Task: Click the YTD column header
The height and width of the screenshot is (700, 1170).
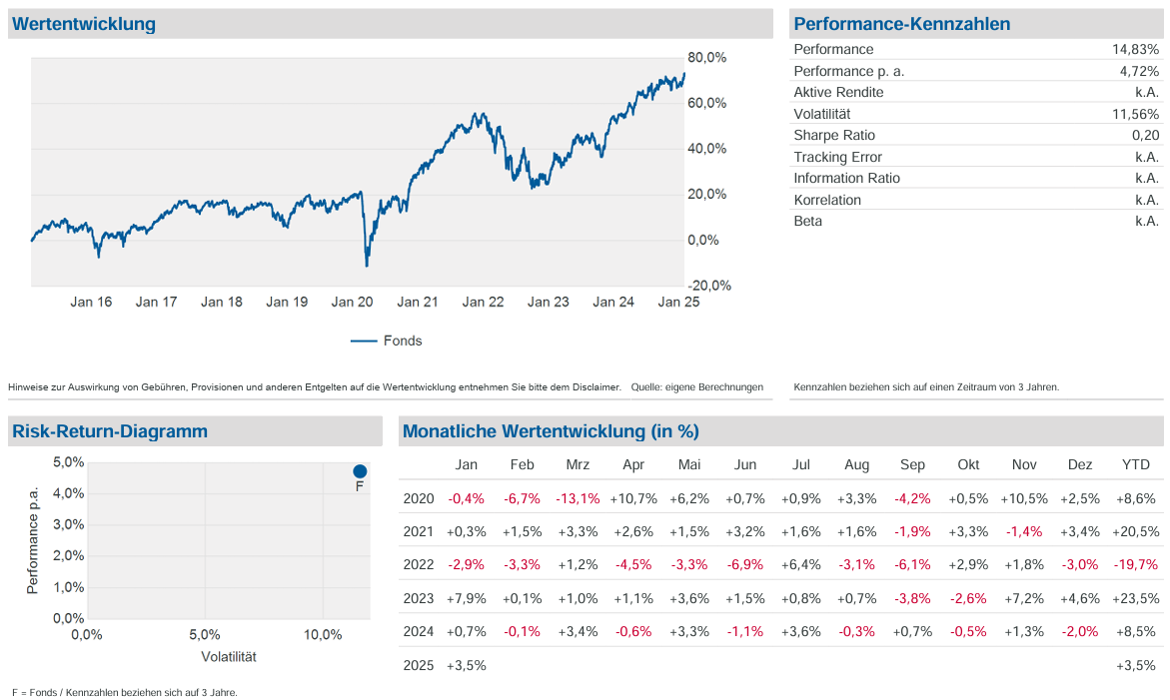Action: [1136, 465]
